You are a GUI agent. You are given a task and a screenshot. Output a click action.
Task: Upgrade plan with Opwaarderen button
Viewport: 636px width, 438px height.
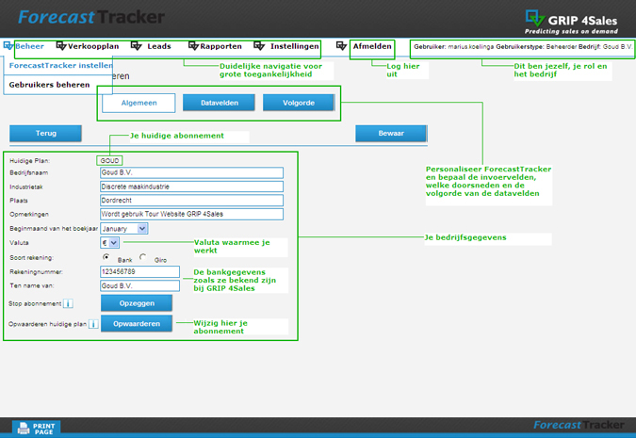(x=137, y=324)
